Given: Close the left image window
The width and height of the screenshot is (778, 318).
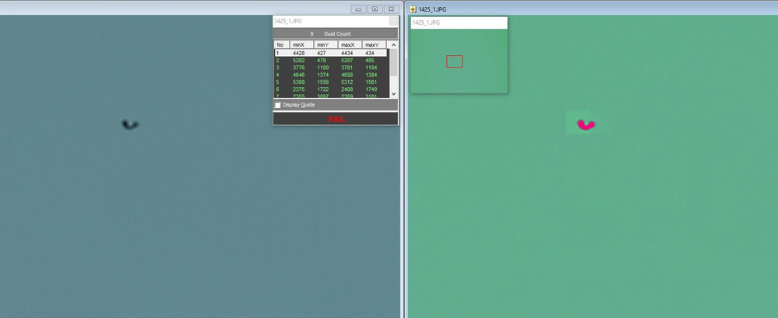Looking at the screenshot, I should tap(391, 9).
